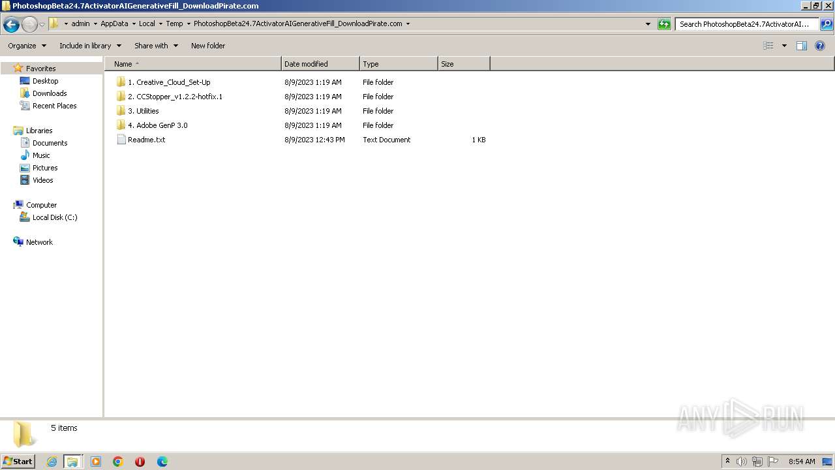The width and height of the screenshot is (835, 470).
Task: Sort by the Size column header
Action: click(464, 64)
